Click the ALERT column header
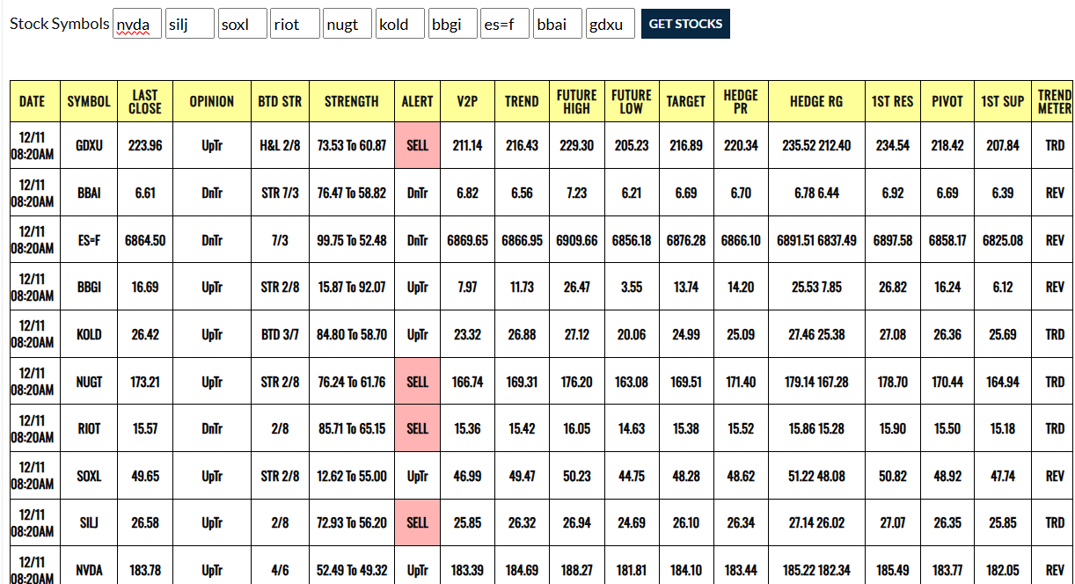Image resolution: width=1075 pixels, height=584 pixels. 417,102
